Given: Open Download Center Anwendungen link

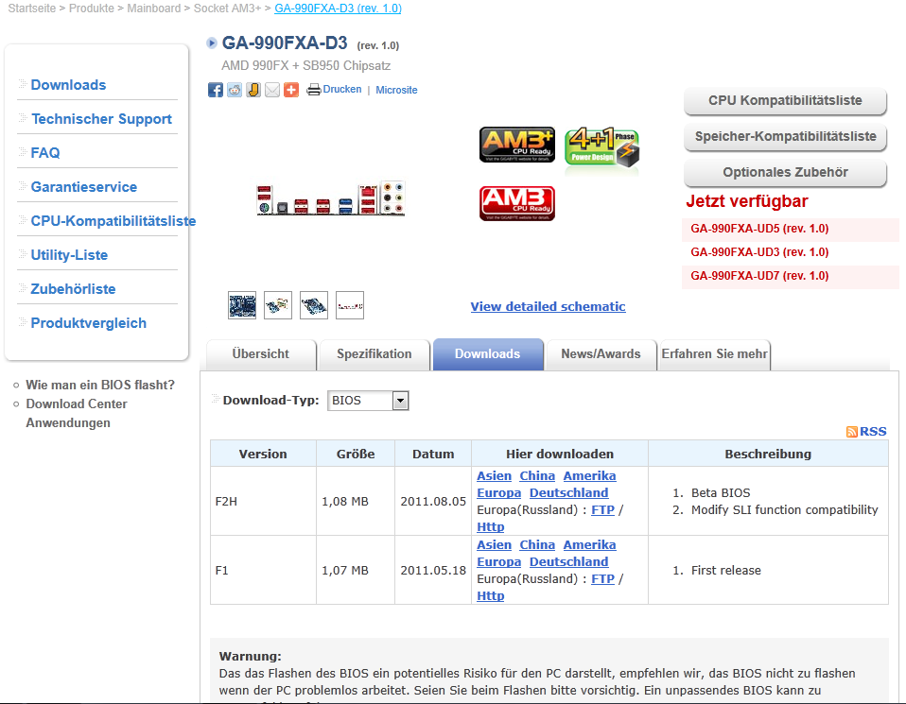Looking at the screenshot, I should point(77,414).
